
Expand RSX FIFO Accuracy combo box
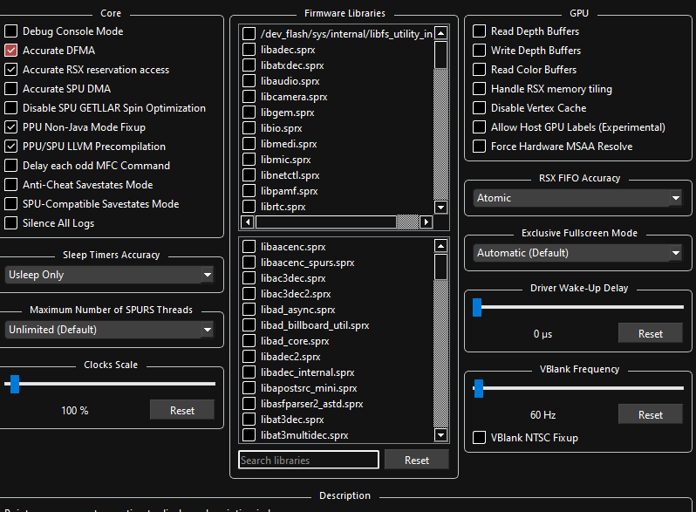click(577, 198)
